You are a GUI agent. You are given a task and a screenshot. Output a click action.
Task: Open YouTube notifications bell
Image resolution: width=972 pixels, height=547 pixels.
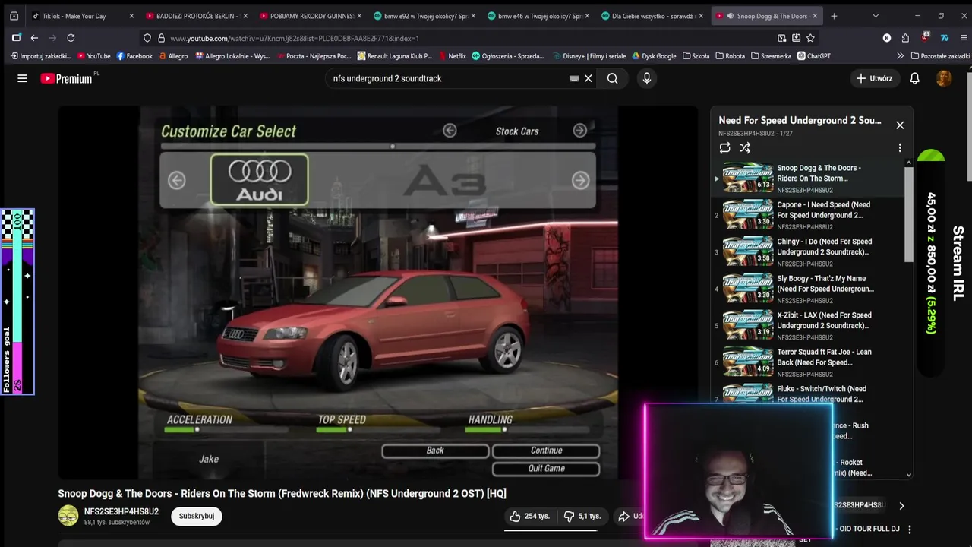pos(915,78)
